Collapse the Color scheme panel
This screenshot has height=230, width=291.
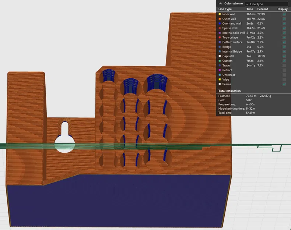click(x=220, y=4)
